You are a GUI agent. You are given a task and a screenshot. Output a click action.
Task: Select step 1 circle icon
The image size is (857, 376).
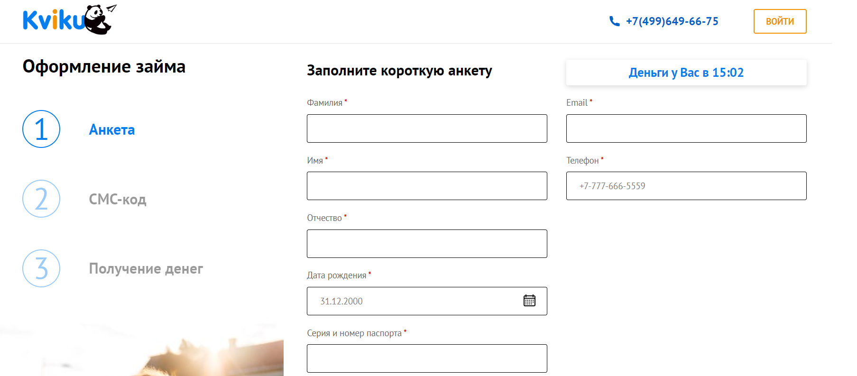[41, 129]
